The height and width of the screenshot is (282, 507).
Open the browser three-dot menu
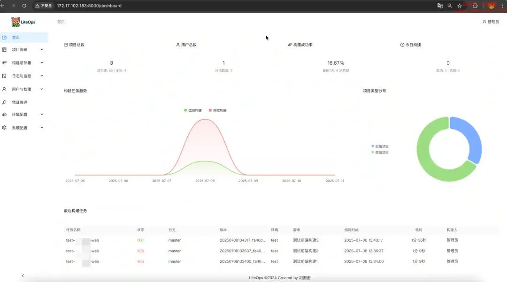coord(502,6)
